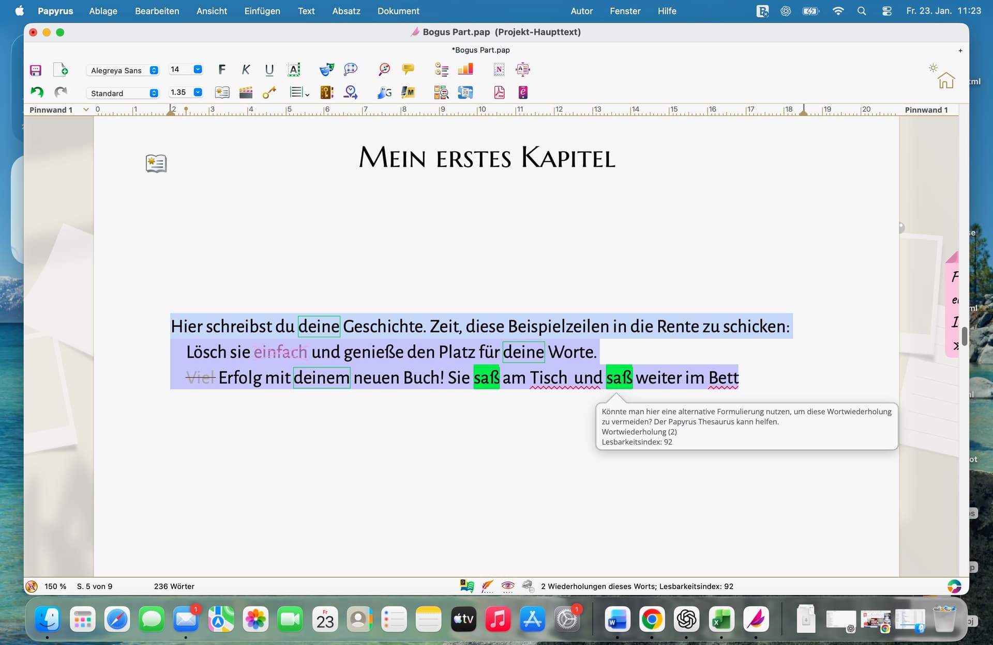Click the 150 % zoom indicator
This screenshot has width=993, height=645.
55,586
